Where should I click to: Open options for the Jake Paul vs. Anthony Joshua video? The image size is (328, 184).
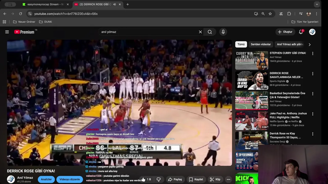313,114
